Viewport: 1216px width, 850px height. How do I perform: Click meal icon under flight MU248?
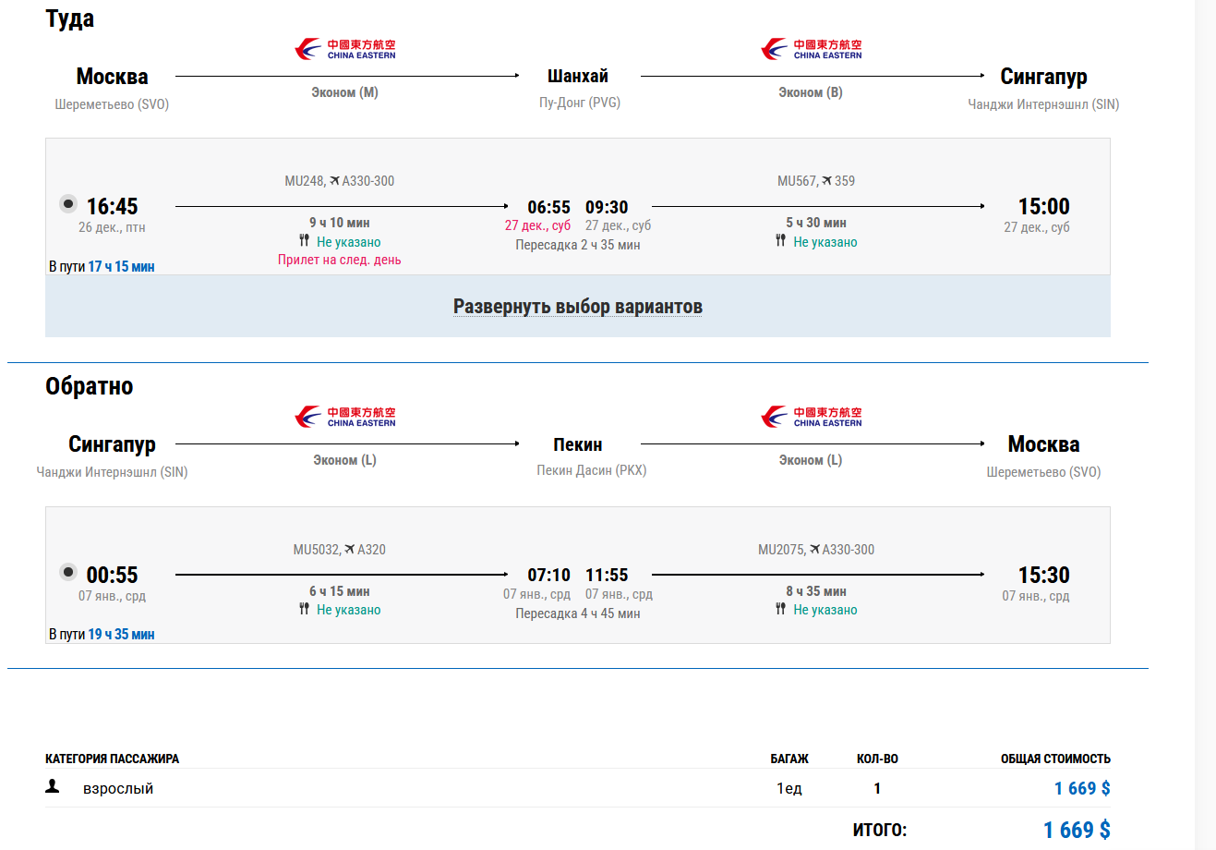(x=304, y=241)
